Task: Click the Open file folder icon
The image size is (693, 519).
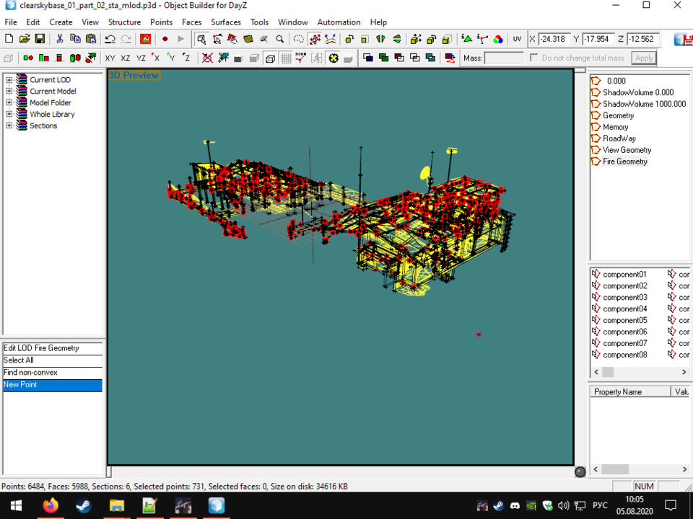Action: click(x=25, y=39)
